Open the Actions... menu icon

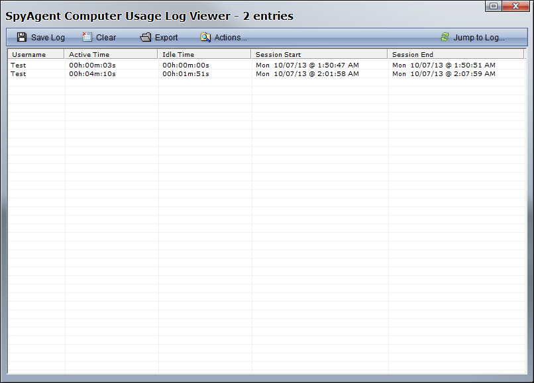click(x=205, y=38)
